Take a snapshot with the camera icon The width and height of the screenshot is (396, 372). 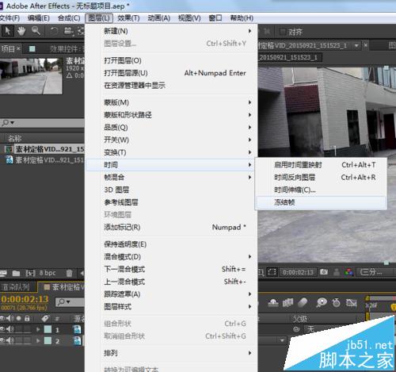(324, 272)
